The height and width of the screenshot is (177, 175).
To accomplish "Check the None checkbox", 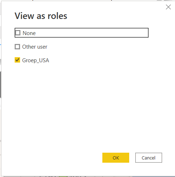I will [18, 33].
